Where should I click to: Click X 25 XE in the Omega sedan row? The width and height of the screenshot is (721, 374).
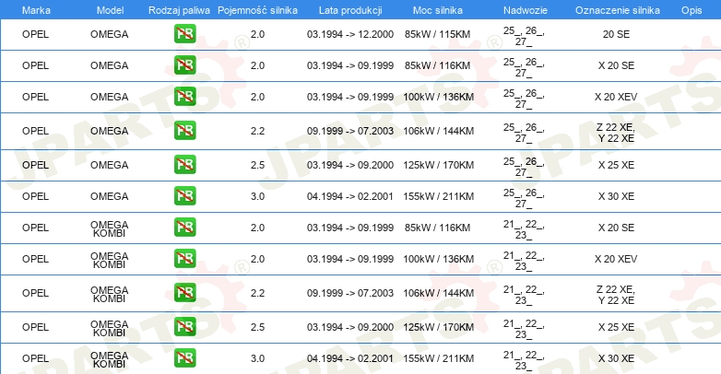(616, 165)
